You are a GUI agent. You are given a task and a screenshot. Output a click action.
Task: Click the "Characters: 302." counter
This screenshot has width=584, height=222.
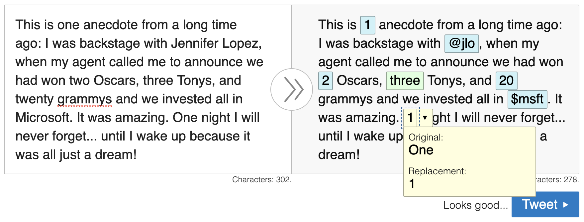261,180
